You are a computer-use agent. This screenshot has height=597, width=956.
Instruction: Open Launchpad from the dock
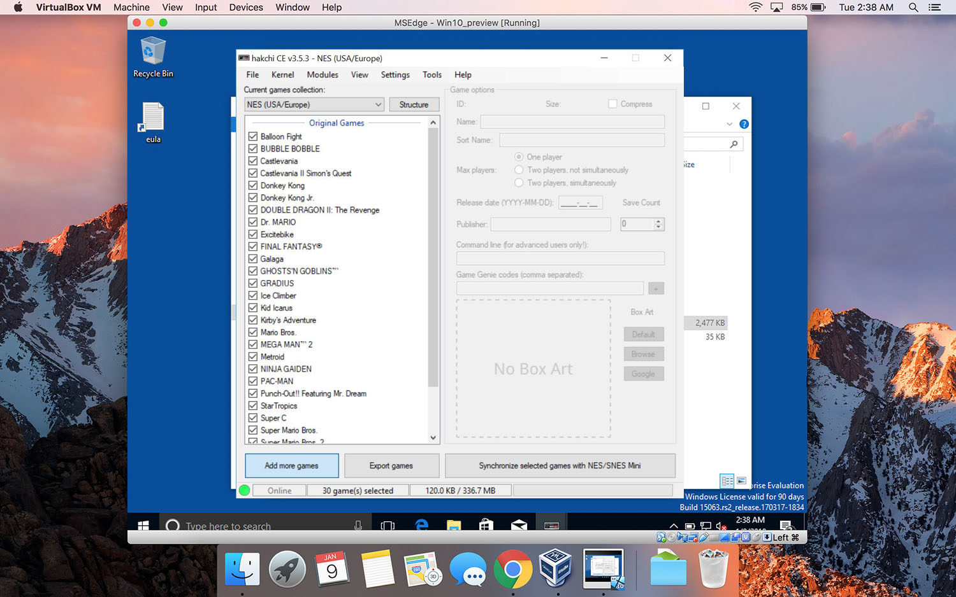[287, 568]
